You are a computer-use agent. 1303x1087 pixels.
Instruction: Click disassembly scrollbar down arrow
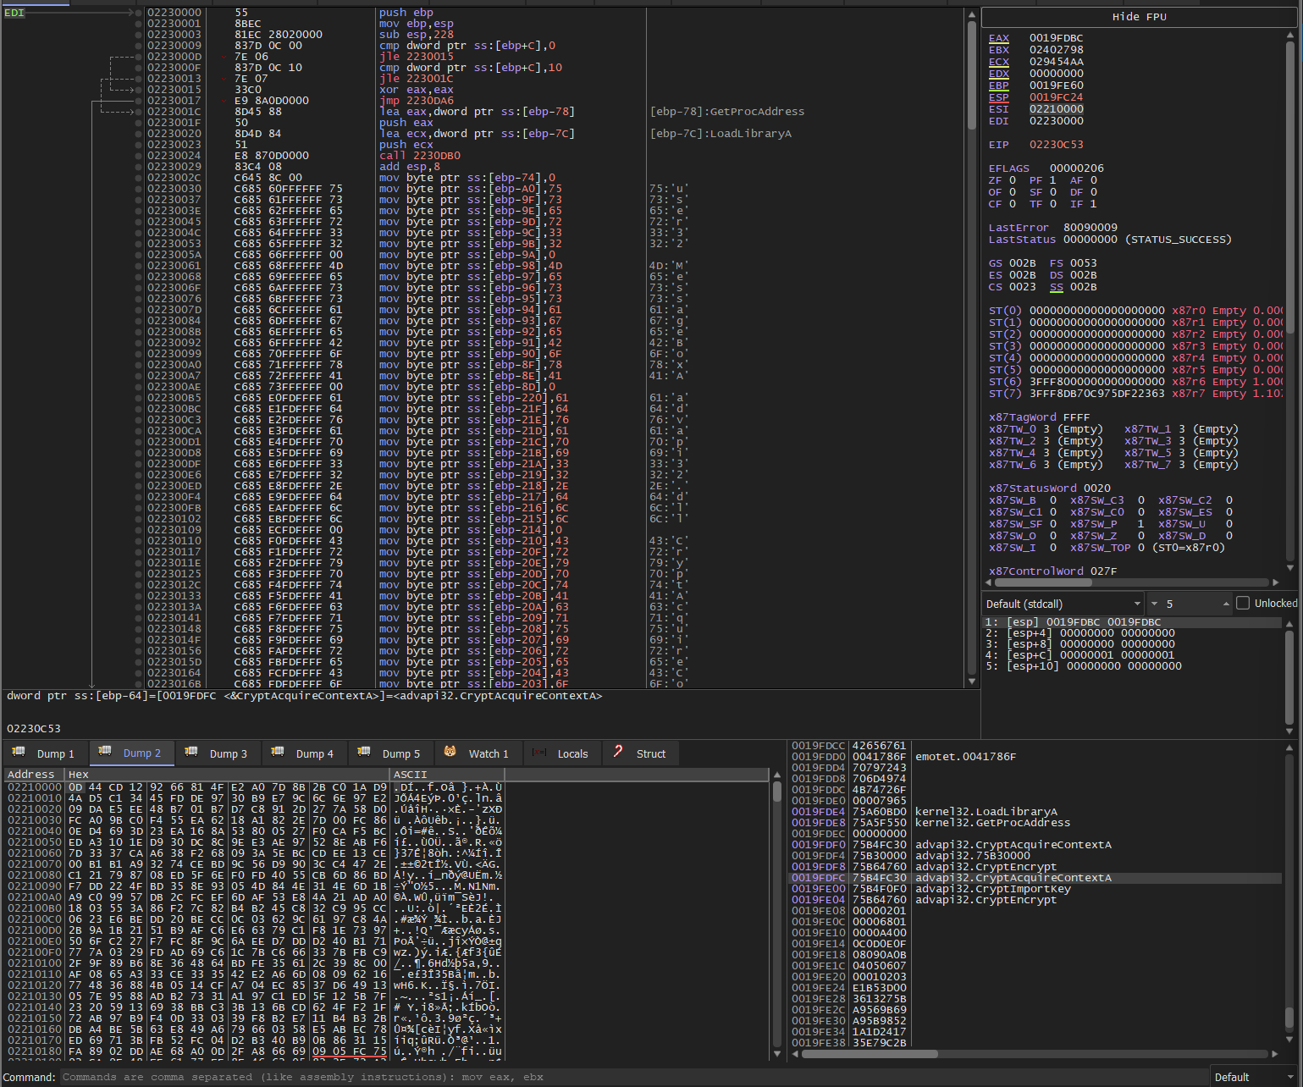tap(972, 681)
